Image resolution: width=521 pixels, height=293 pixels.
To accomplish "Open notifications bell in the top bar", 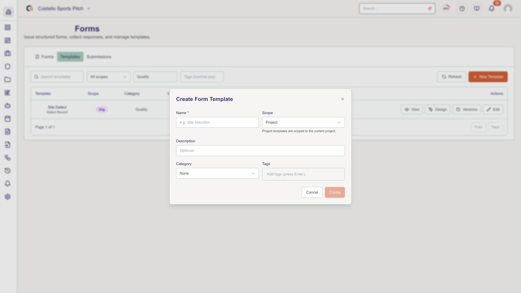I will (x=492, y=8).
